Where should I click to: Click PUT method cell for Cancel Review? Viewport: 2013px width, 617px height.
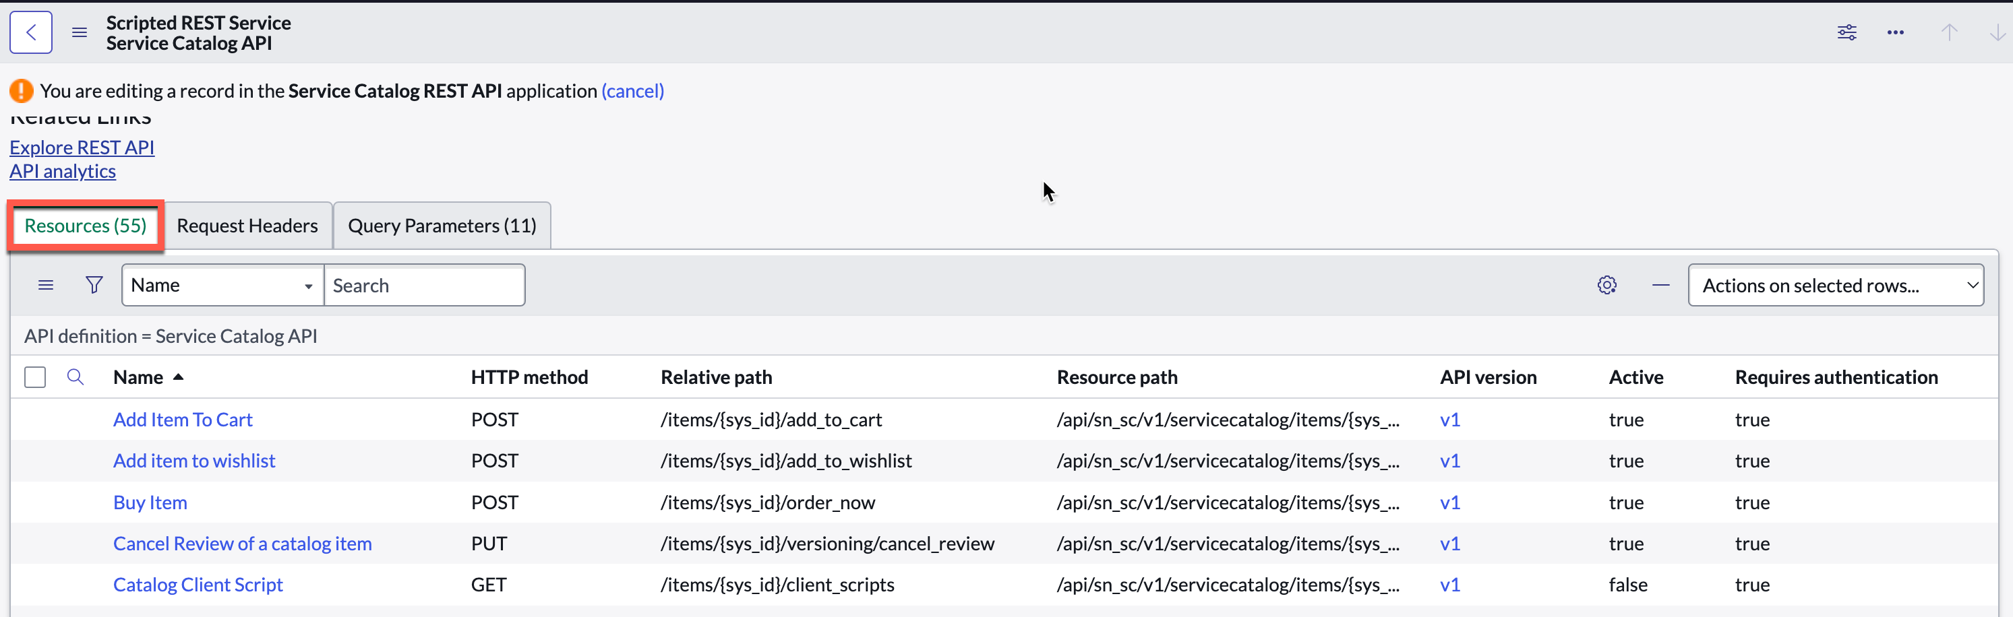click(x=489, y=544)
